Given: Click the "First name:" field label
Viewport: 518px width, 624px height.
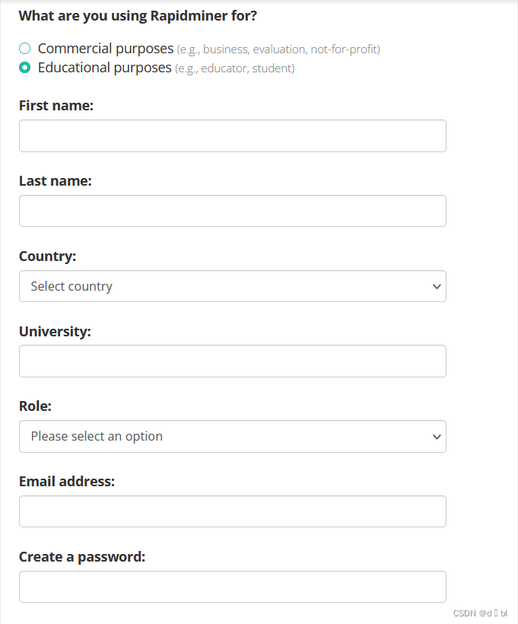Looking at the screenshot, I should [x=56, y=106].
